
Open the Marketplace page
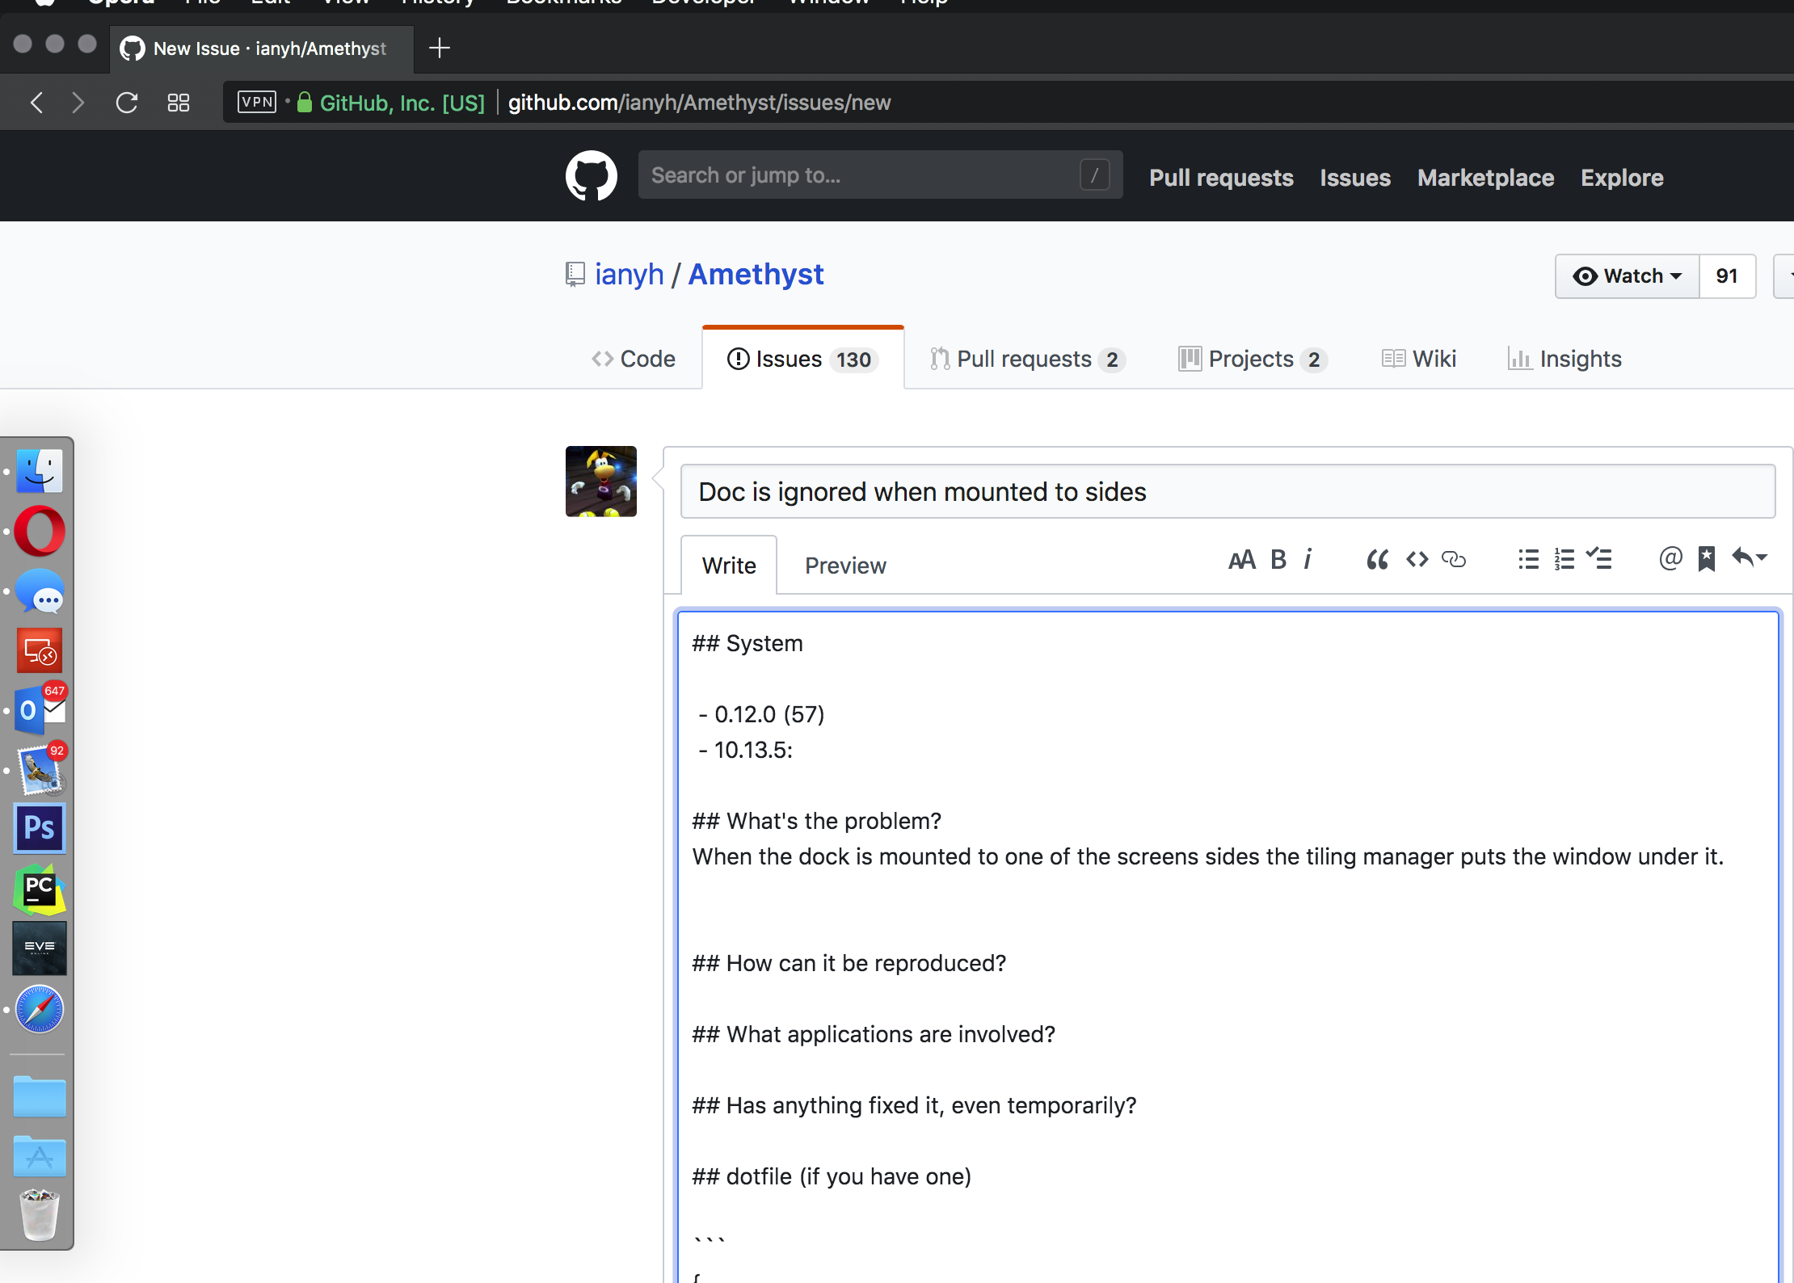pos(1485,177)
